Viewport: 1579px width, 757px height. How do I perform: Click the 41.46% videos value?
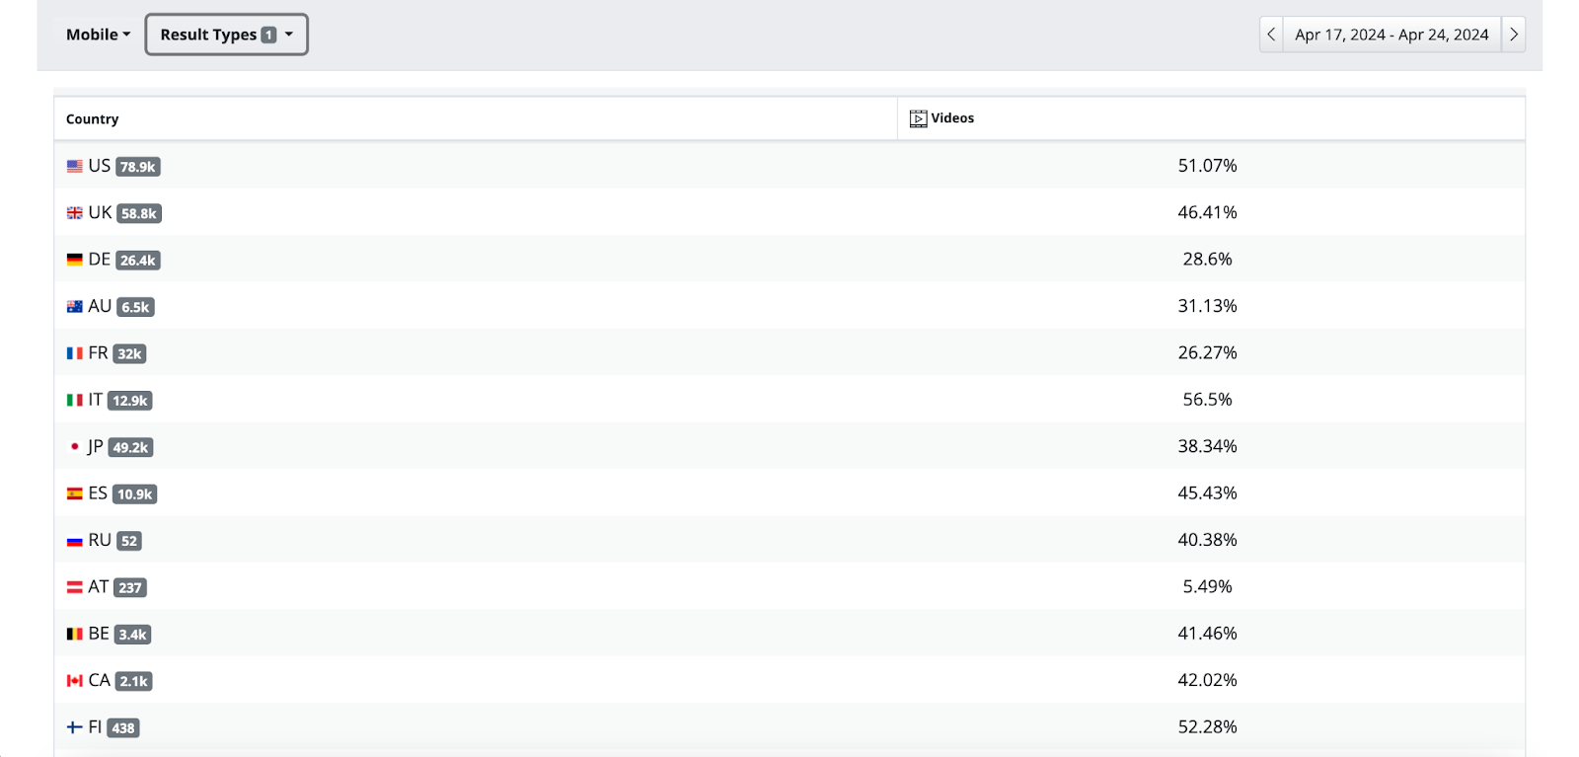1208,634
